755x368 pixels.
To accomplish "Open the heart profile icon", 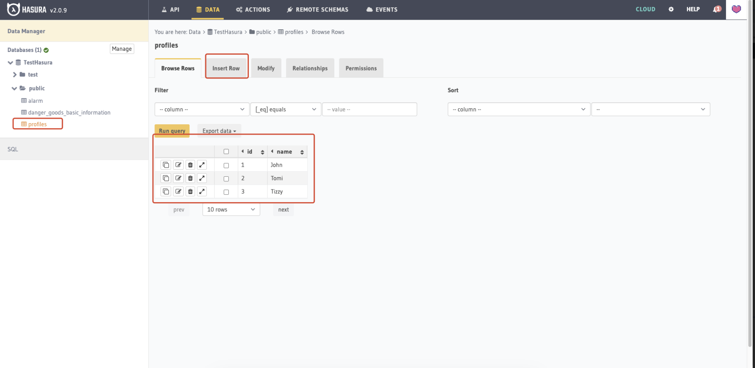I will click(736, 9).
